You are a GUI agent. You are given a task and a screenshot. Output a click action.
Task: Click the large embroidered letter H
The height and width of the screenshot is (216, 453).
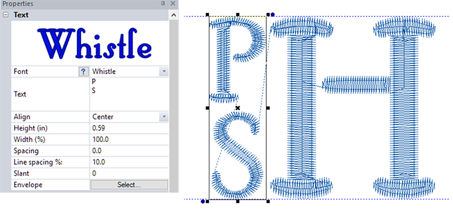click(x=352, y=107)
